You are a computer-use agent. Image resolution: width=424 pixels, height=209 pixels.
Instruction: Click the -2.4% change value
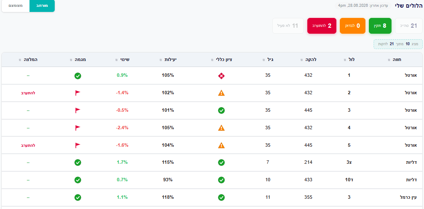pyautogui.click(x=122, y=128)
